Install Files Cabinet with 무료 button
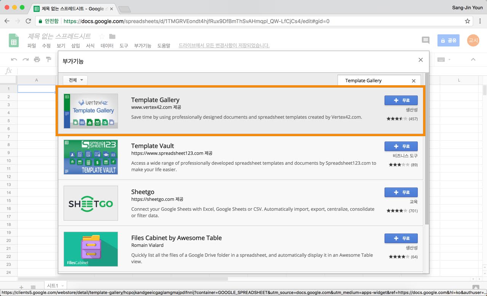 pos(401,238)
